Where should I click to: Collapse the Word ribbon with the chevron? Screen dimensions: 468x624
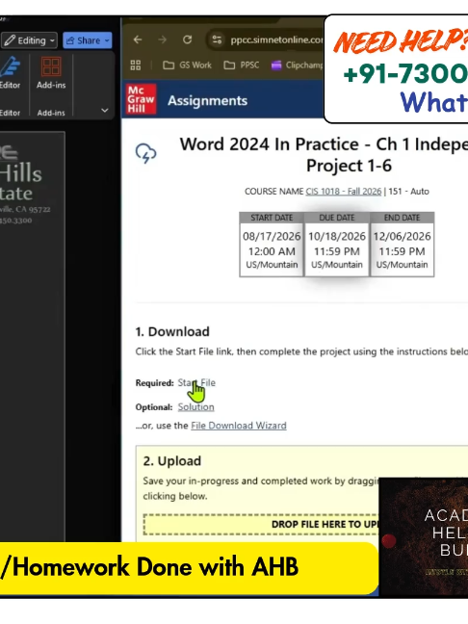[105, 110]
